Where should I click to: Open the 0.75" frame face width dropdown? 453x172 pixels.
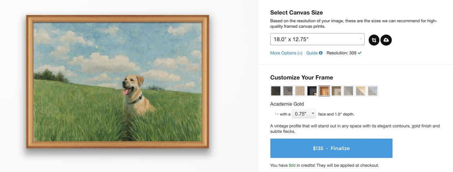(304, 114)
